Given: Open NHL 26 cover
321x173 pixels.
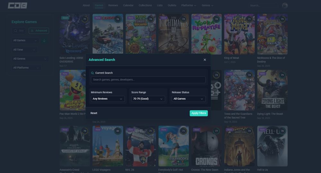Looking at the screenshot, I should [x=141, y=146].
